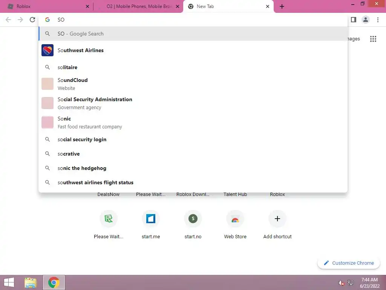The image size is (386, 290).
Task: Go forward using the forward arrow
Action: (x=20, y=20)
